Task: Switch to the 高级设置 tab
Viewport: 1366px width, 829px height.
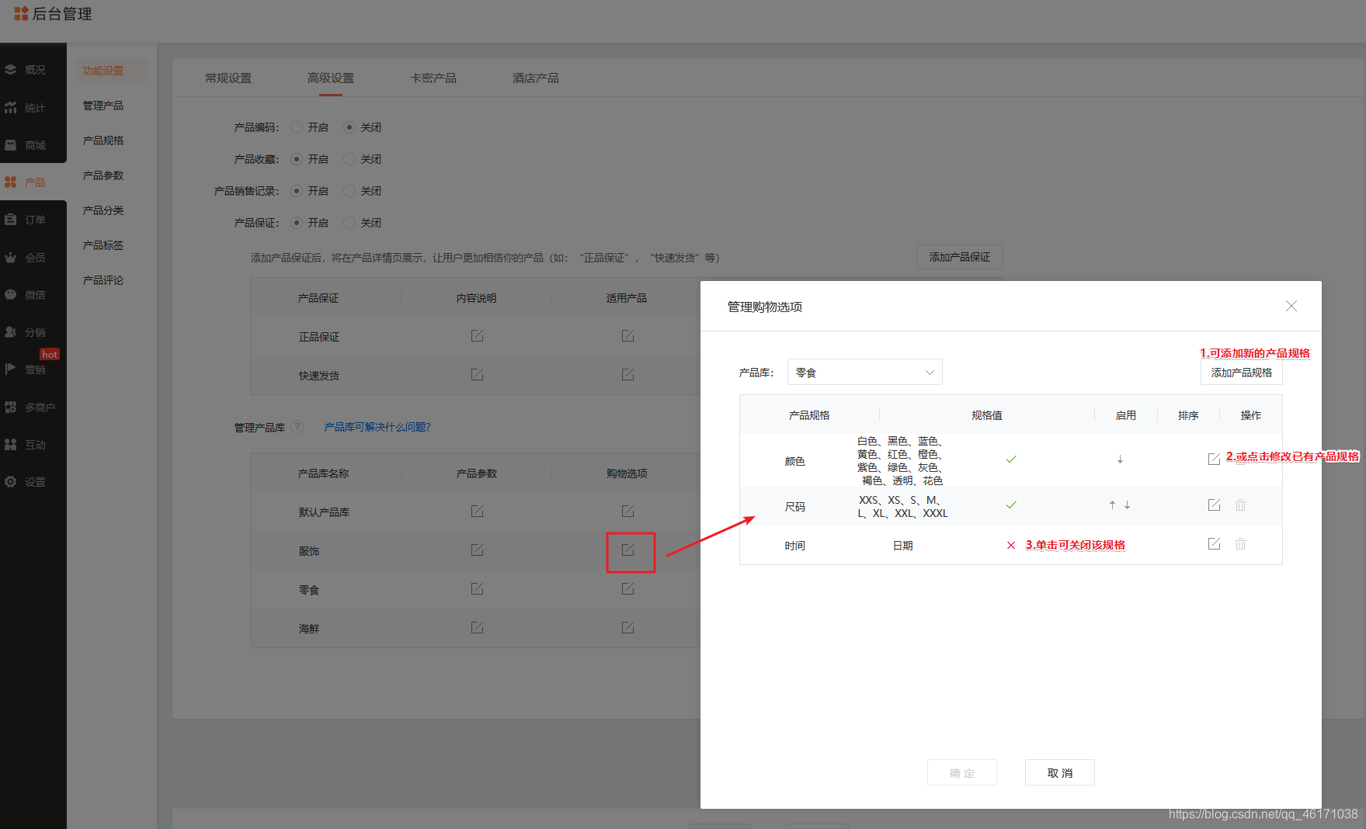Action: click(331, 78)
